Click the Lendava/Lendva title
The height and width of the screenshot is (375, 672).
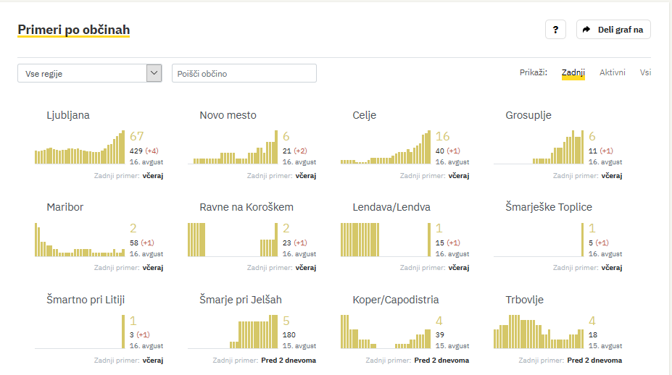coord(391,207)
